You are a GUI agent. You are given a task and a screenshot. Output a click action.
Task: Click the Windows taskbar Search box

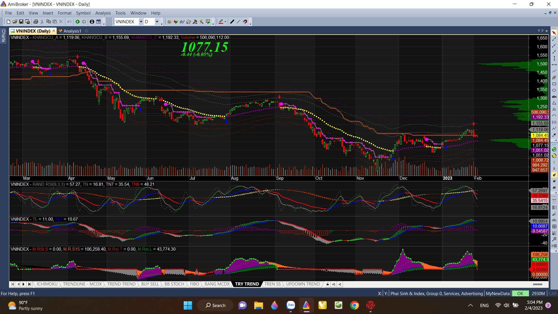(x=215, y=305)
